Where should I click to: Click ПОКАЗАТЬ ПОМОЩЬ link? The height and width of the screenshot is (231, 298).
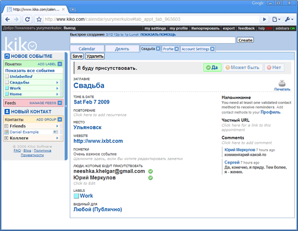click(x=158, y=35)
